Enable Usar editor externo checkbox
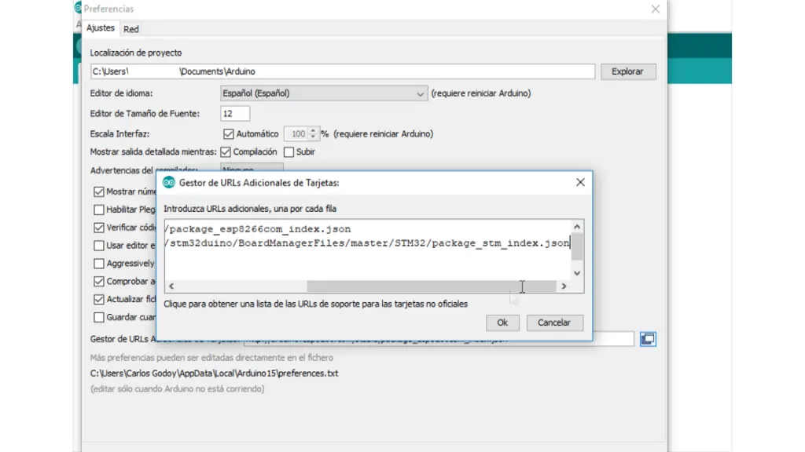Image resolution: width=805 pixels, height=452 pixels. click(x=98, y=246)
